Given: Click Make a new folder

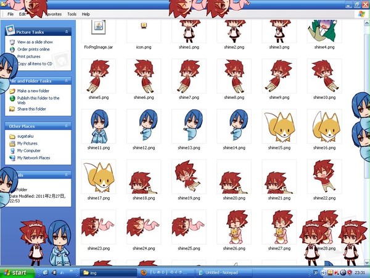Looking at the screenshot, I should click(33, 91).
